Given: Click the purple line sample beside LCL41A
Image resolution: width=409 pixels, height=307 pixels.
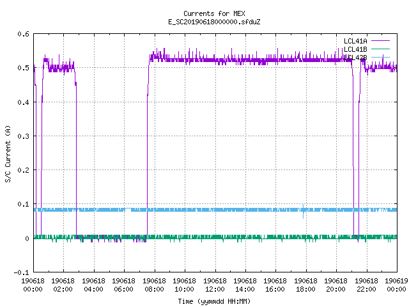Looking at the screenshot, I should 380,41.
